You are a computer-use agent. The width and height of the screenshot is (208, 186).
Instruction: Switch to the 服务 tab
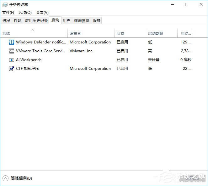point(96,21)
